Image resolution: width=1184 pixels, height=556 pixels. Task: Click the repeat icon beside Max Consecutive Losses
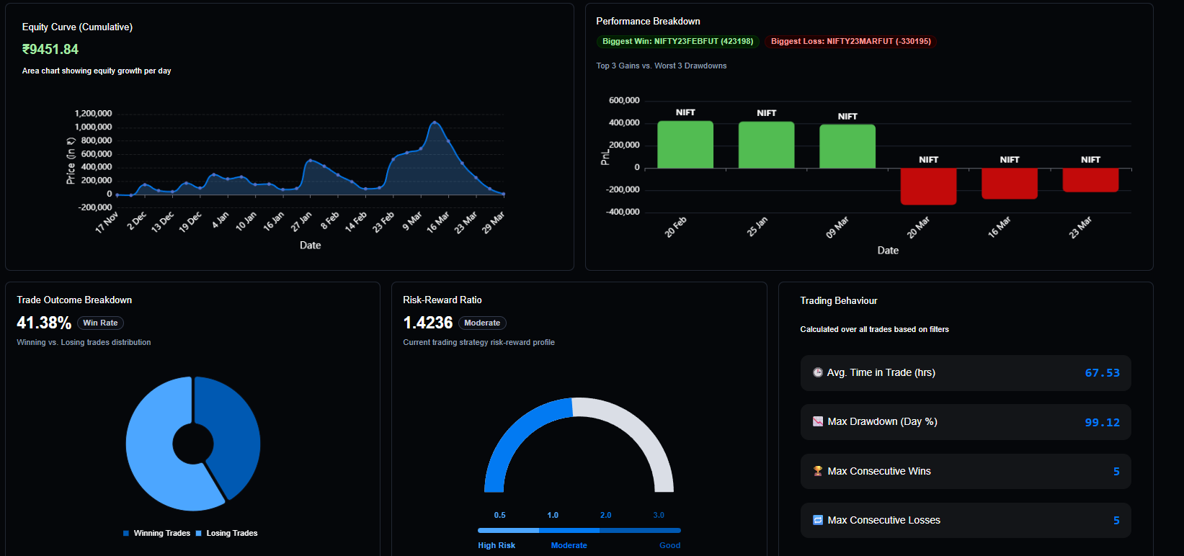pos(818,520)
